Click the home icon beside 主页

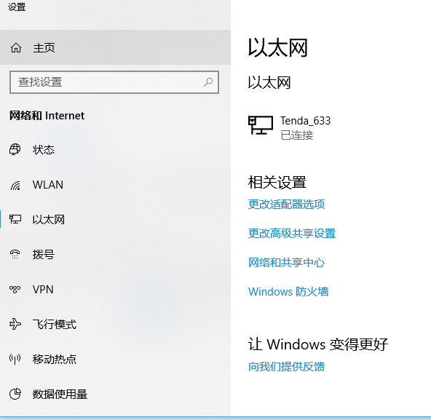coord(16,48)
